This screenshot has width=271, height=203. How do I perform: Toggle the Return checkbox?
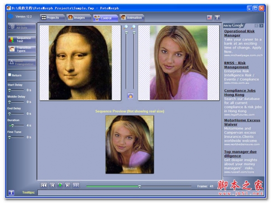[9, 75]
